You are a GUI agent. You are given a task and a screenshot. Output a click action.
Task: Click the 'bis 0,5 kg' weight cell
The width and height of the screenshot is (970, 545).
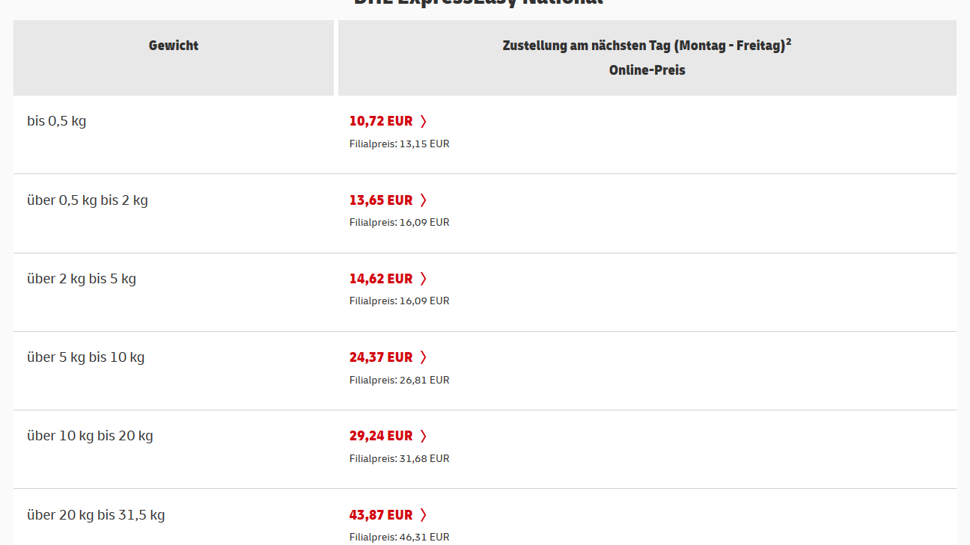tap(57, 121)
